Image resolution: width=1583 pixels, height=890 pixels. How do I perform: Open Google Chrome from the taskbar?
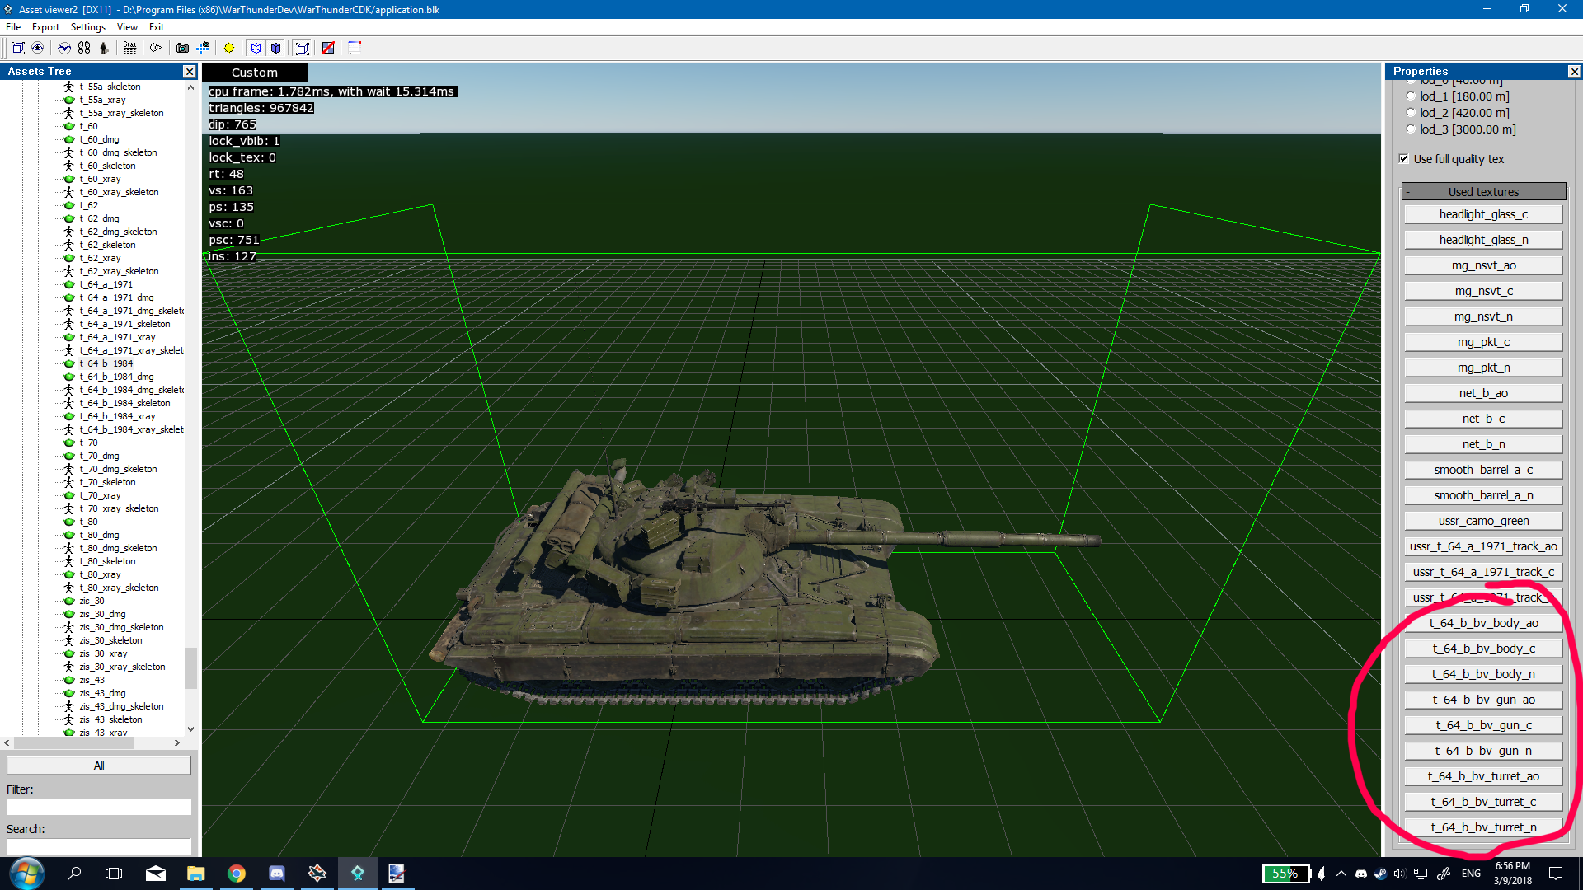tap(237, 874)
